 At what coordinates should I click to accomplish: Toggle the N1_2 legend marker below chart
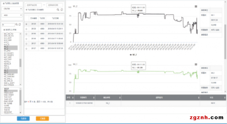click(x=133, y=54)
